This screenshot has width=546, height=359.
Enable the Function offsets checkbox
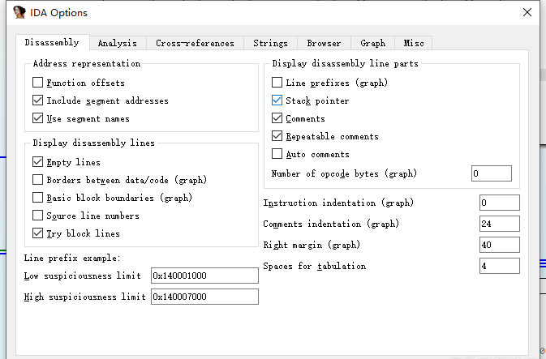37,83
